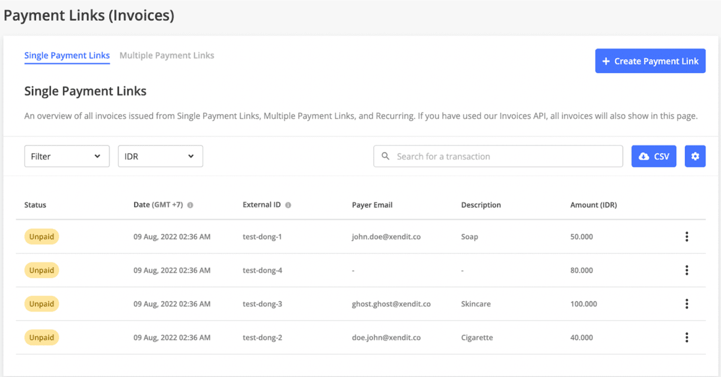
Task: Select the Single Payment Links tab
Action: tap(67, 55)
